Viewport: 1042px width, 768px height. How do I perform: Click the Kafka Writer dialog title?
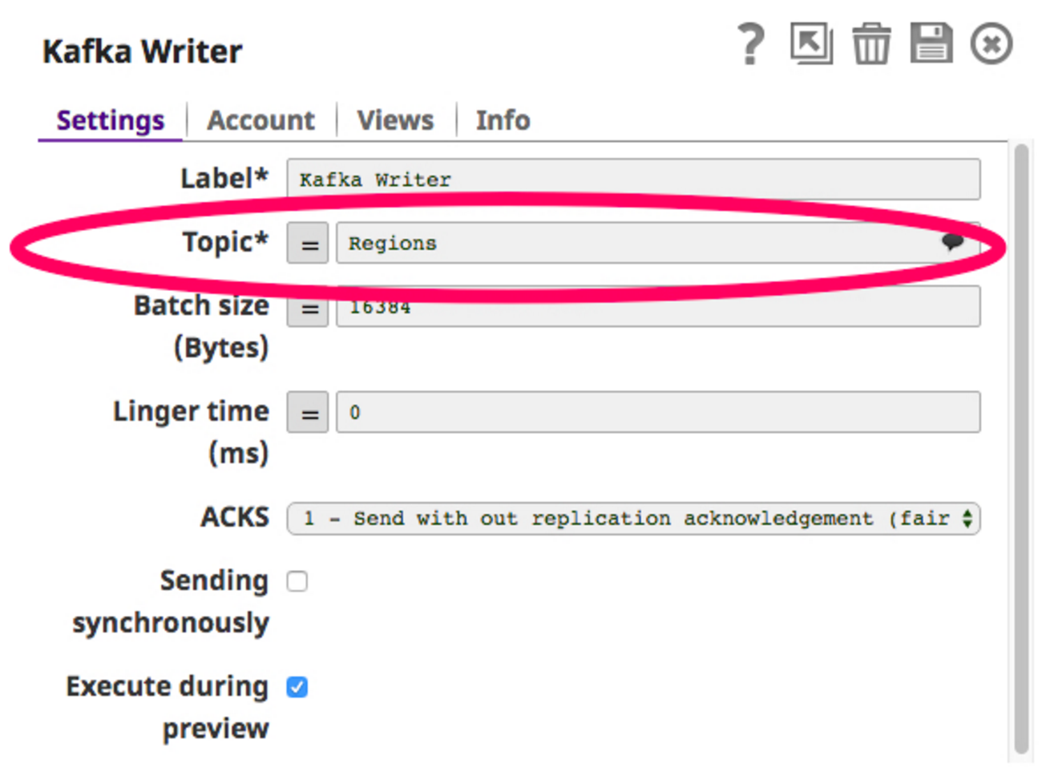[x=142, y=51]
